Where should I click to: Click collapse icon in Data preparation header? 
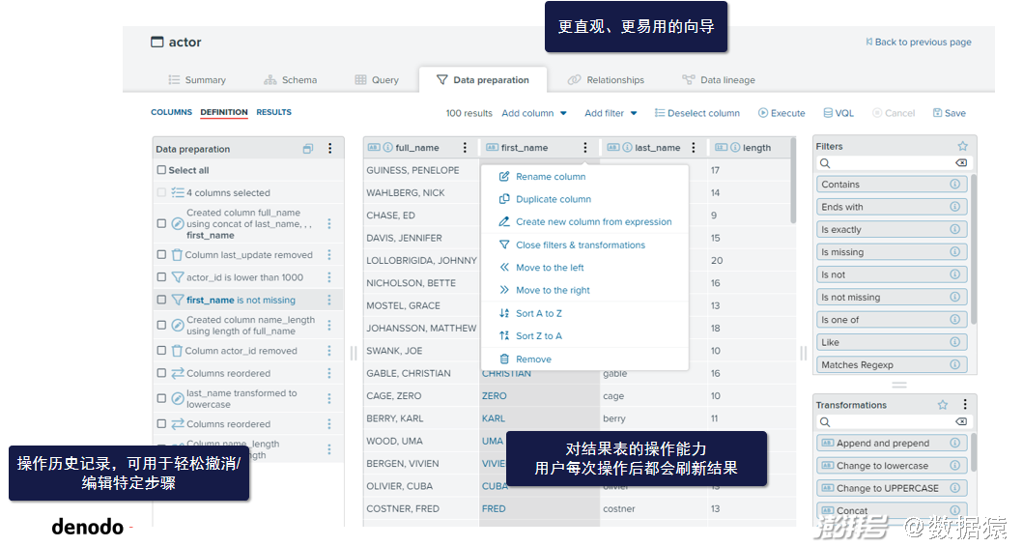[x=308, y=149]
